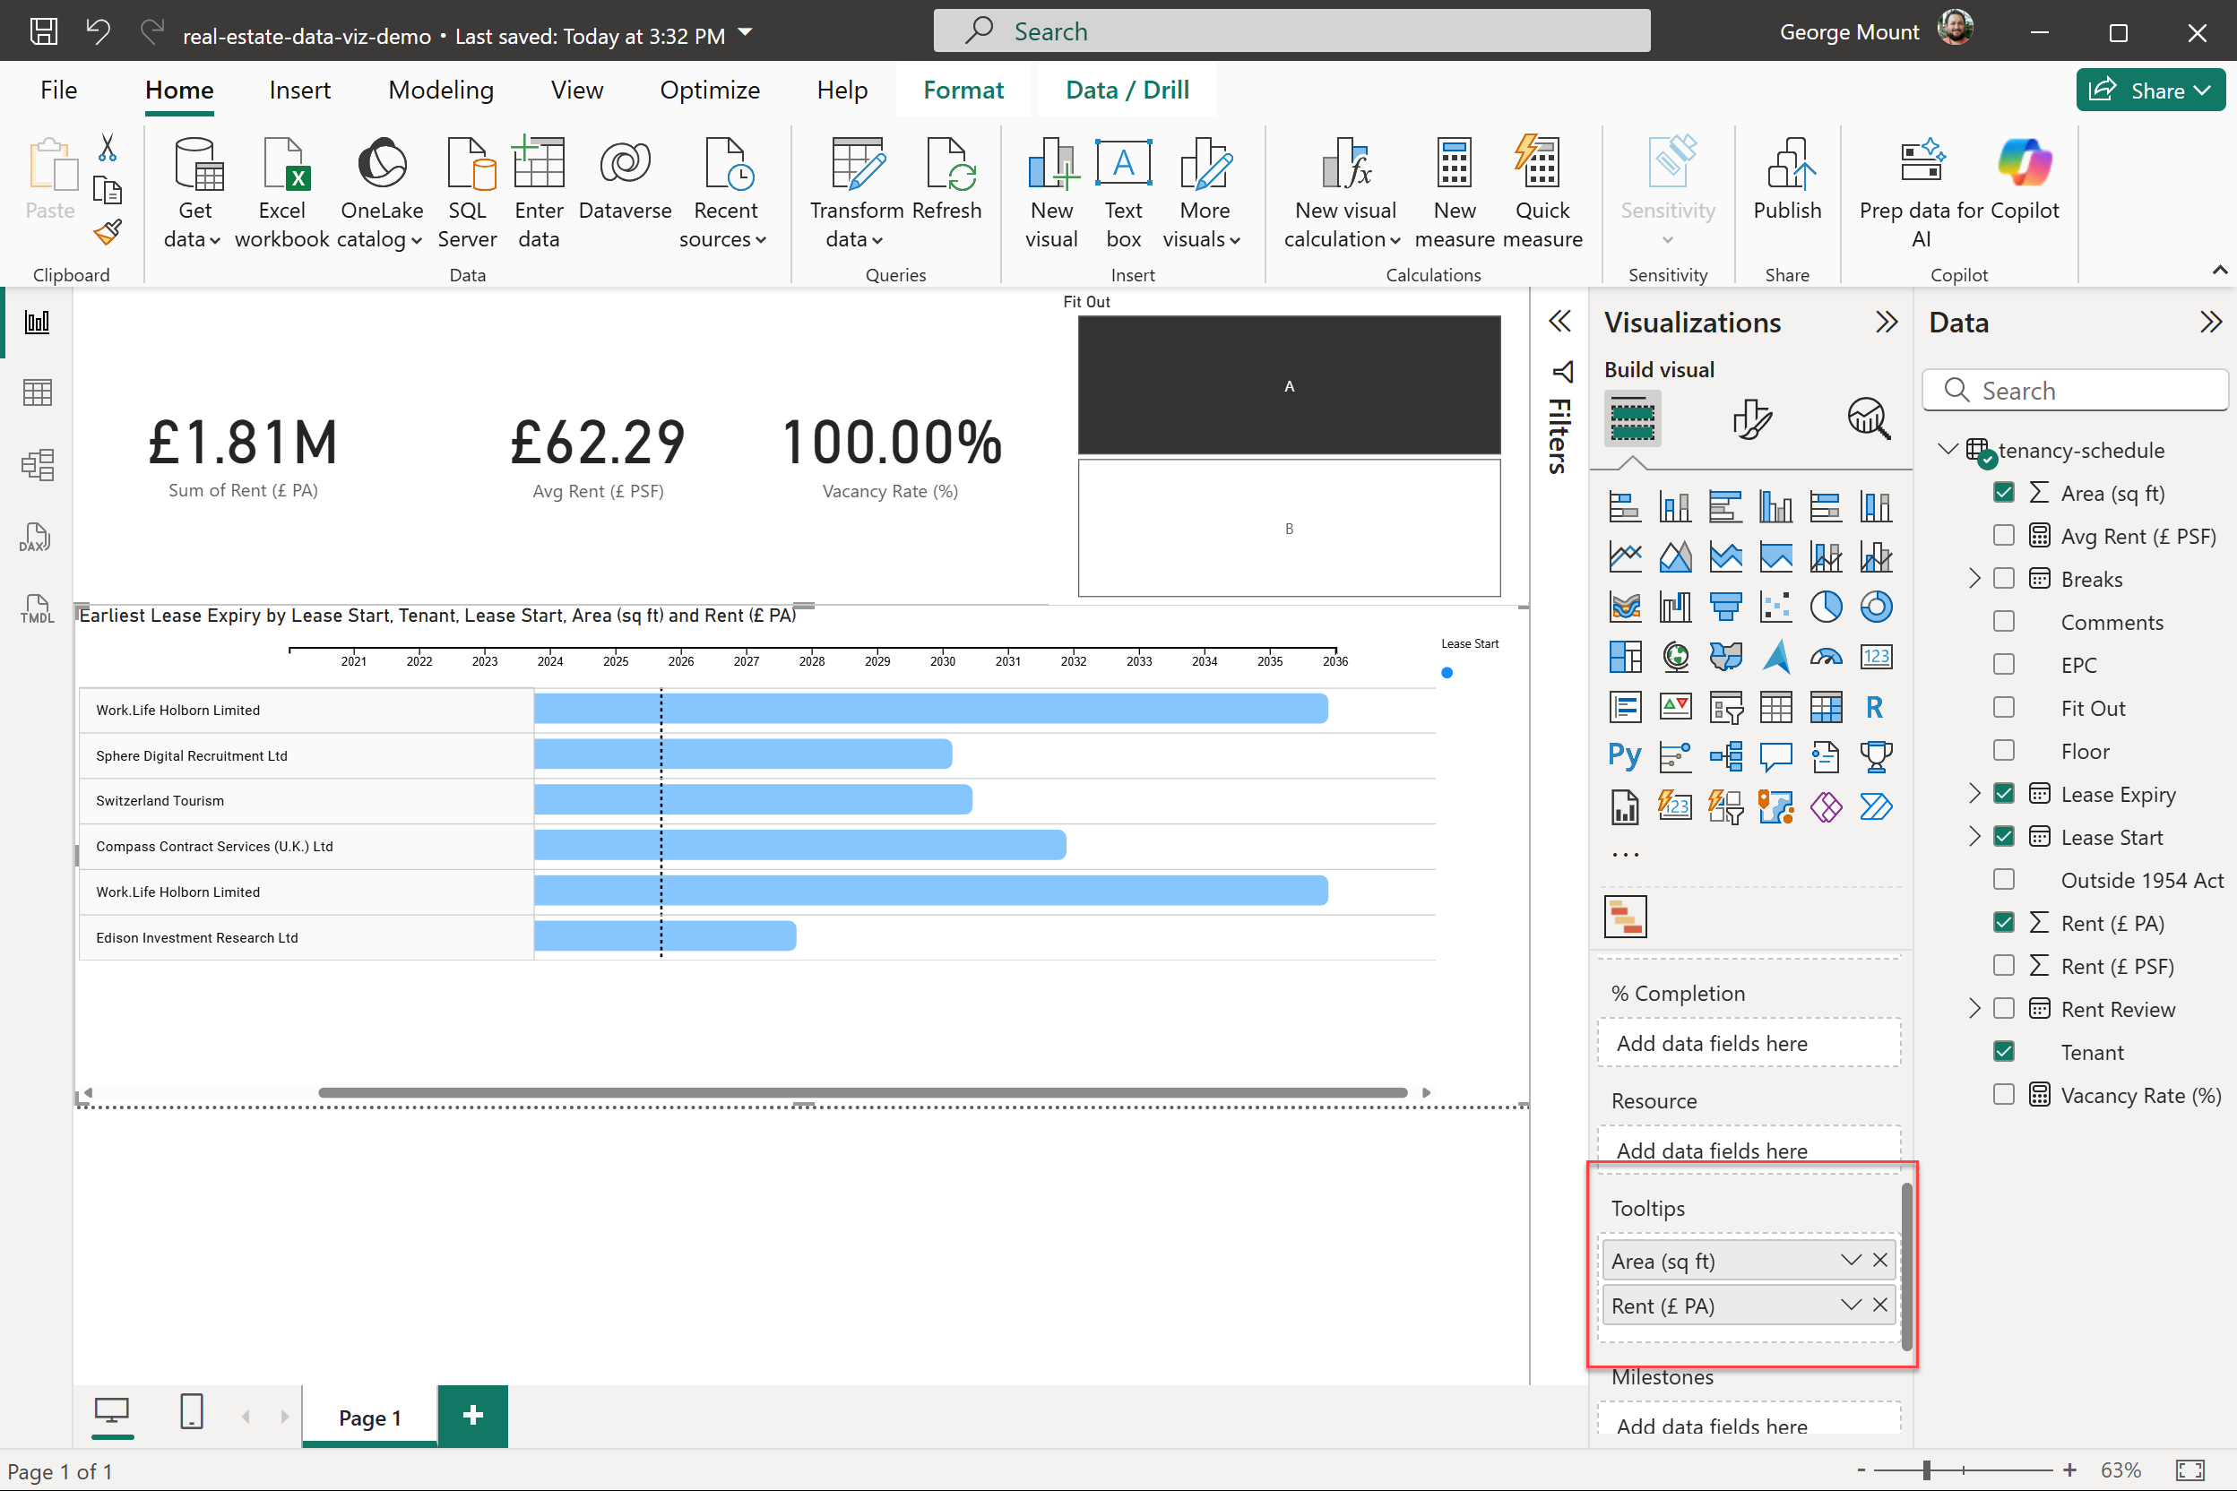2237x1491 pixels.
Task: Click the Share button
Action: [2149, 90]
